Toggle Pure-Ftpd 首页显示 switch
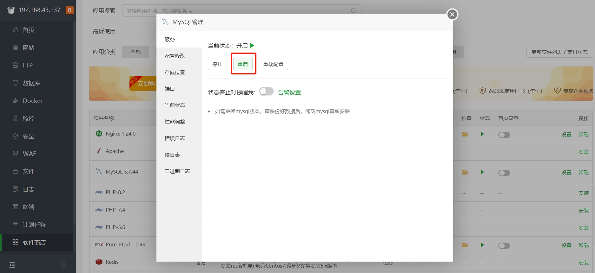 click(x=504, y=246)
